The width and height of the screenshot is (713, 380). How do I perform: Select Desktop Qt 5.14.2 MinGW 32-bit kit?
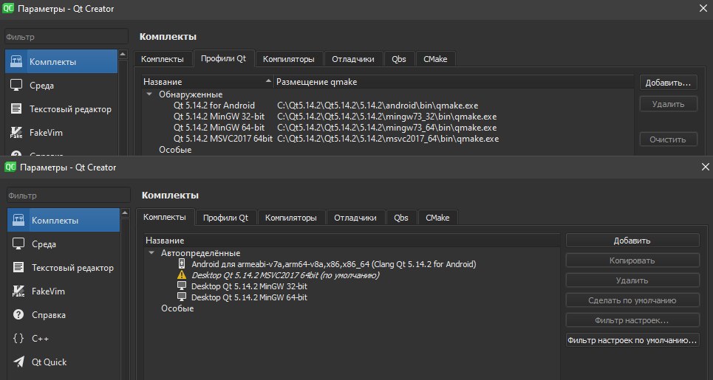click(x=249, y=286)
